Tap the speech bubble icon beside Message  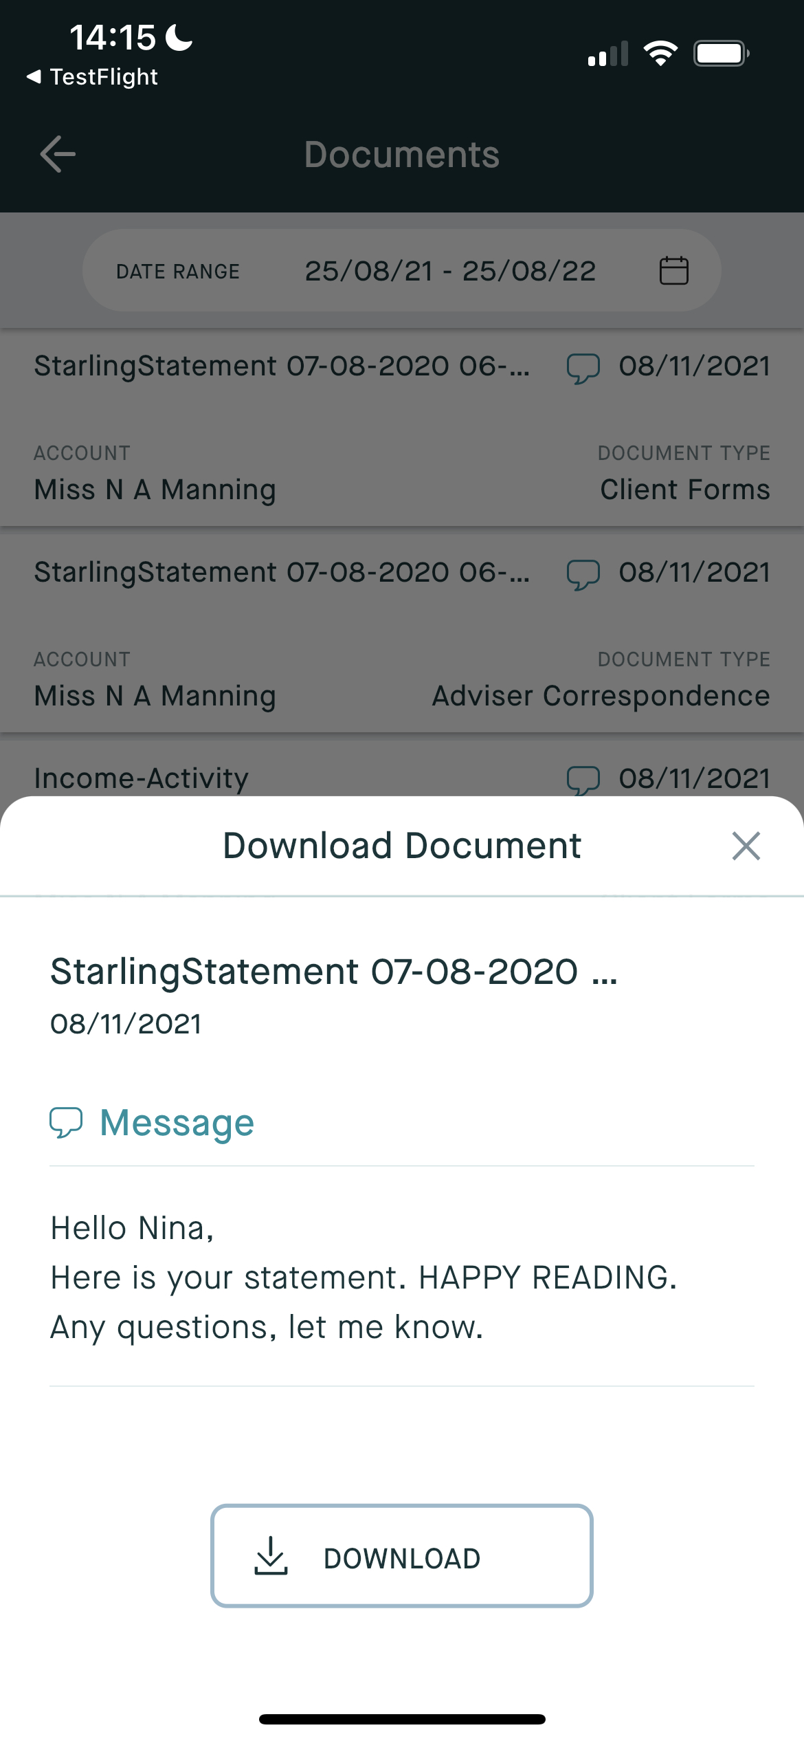coord(66,1122)
